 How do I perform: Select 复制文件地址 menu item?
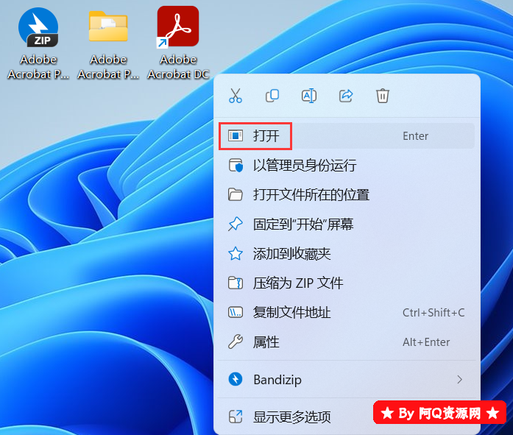tap(347, 313)
